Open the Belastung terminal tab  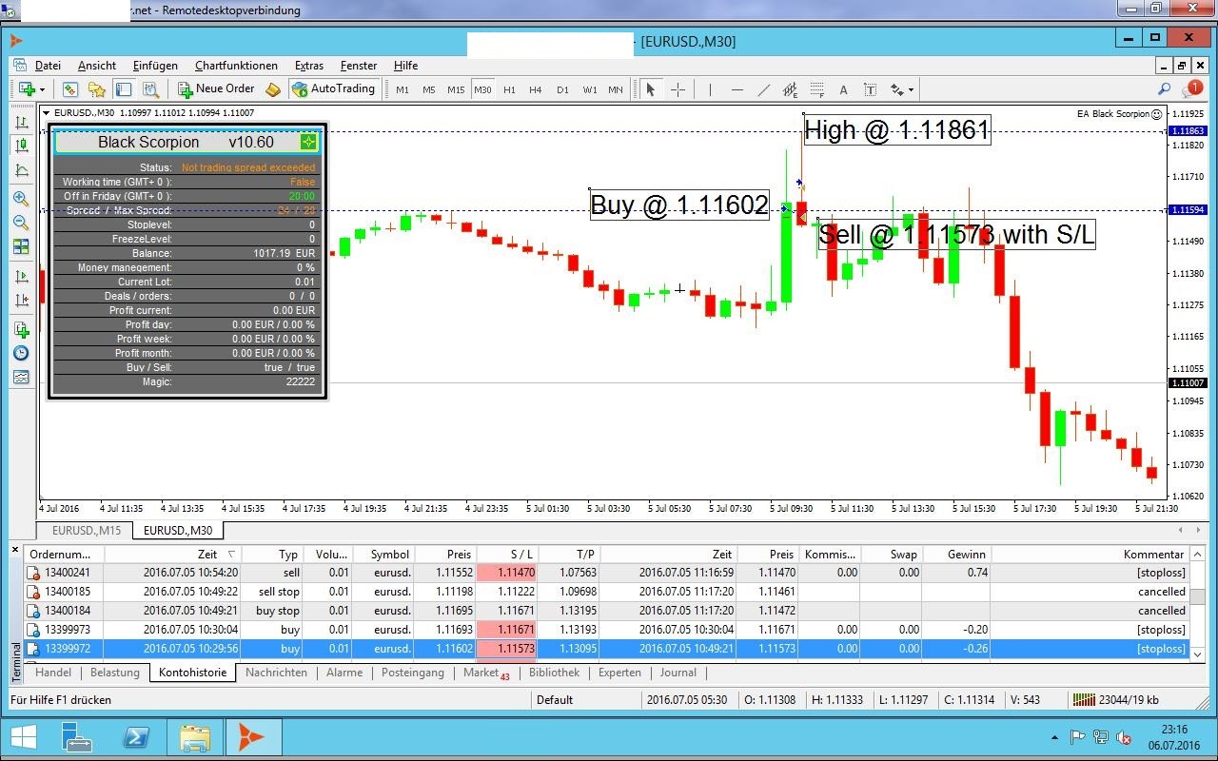pos(115,673)
